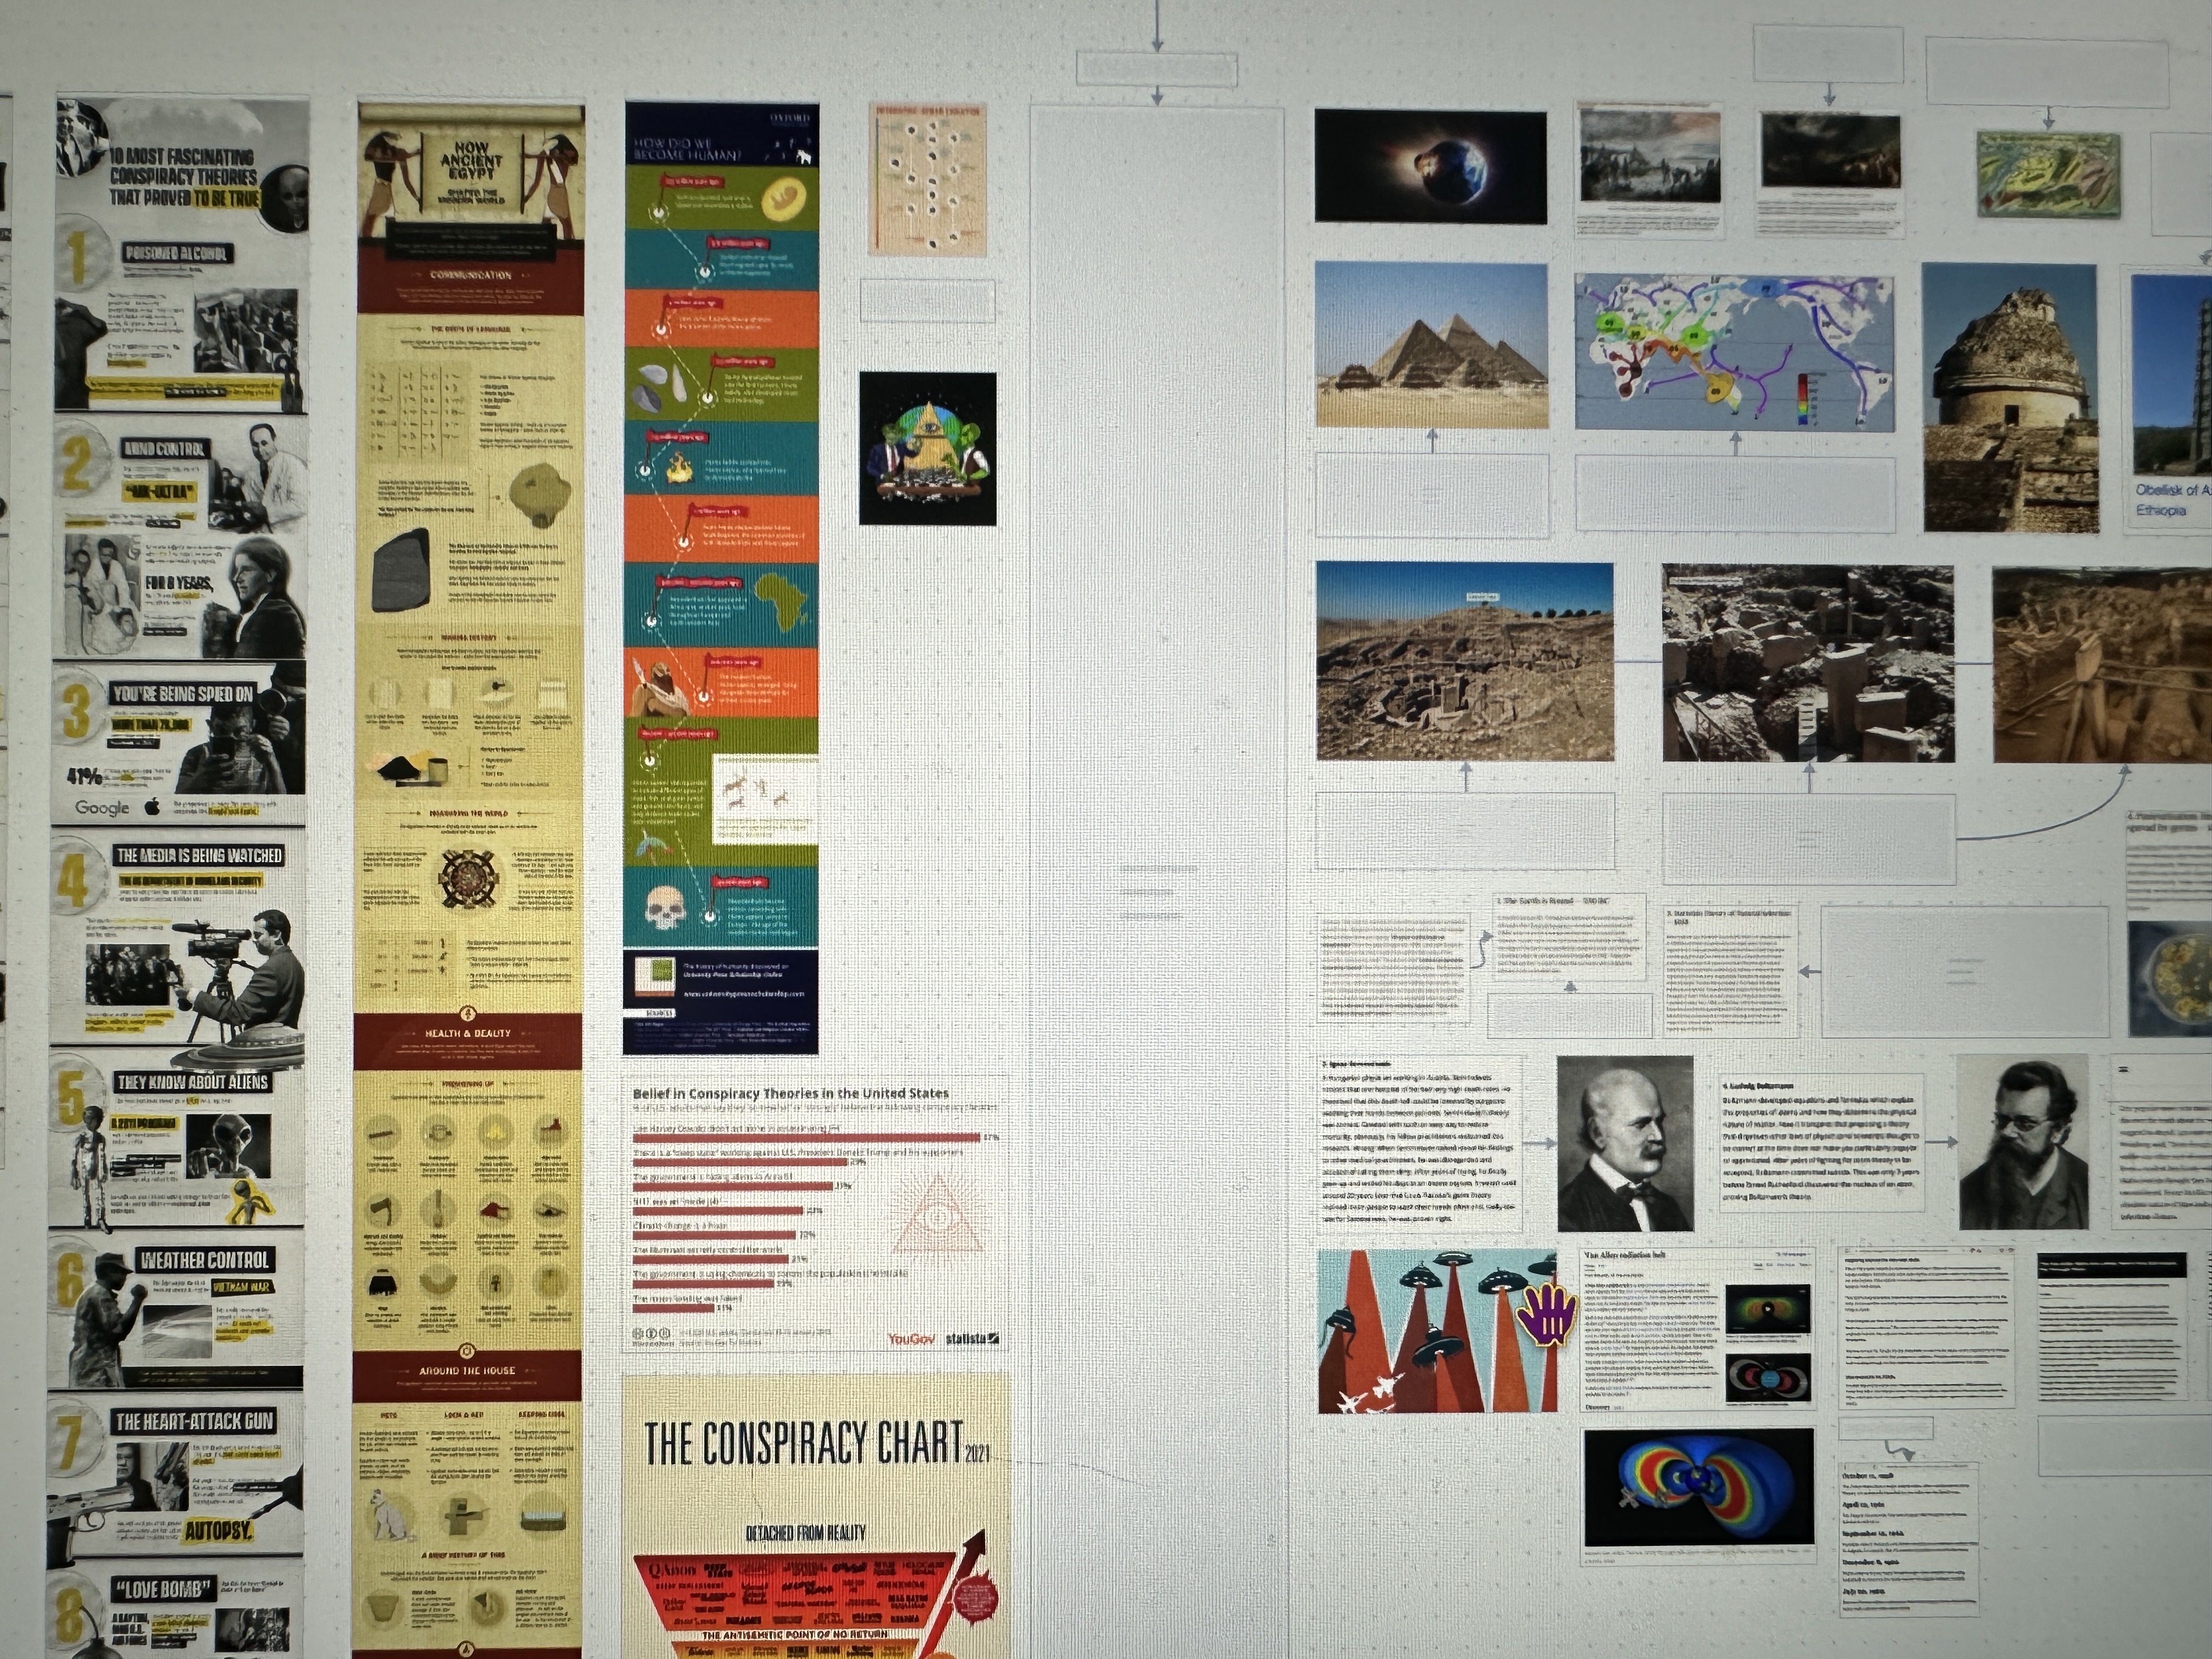
Task: Select the round stone observatory tower photo
Action: click(x=2011, y=398)
